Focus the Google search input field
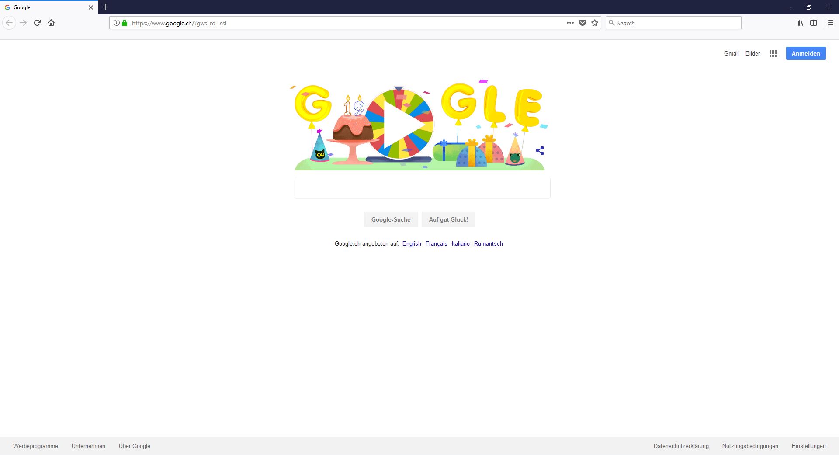This screenshot has height=455, width=839. [x=423, y=188]
